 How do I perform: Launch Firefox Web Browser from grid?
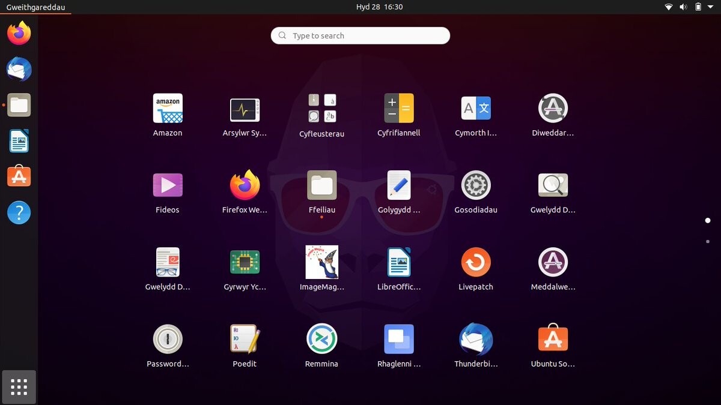coord(245,185)
